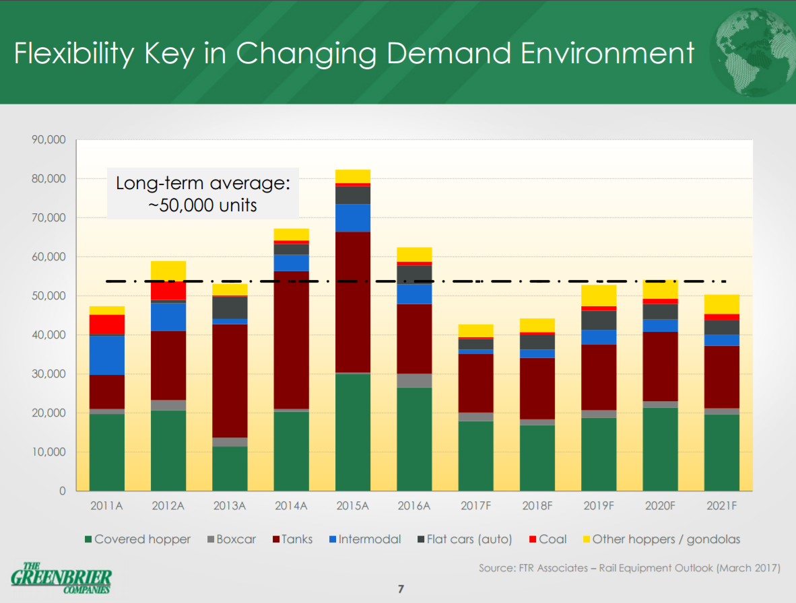Viewport: 796px width, 603px height.
Task: Click page number 7 at bottom
Action: coord(401,590)
